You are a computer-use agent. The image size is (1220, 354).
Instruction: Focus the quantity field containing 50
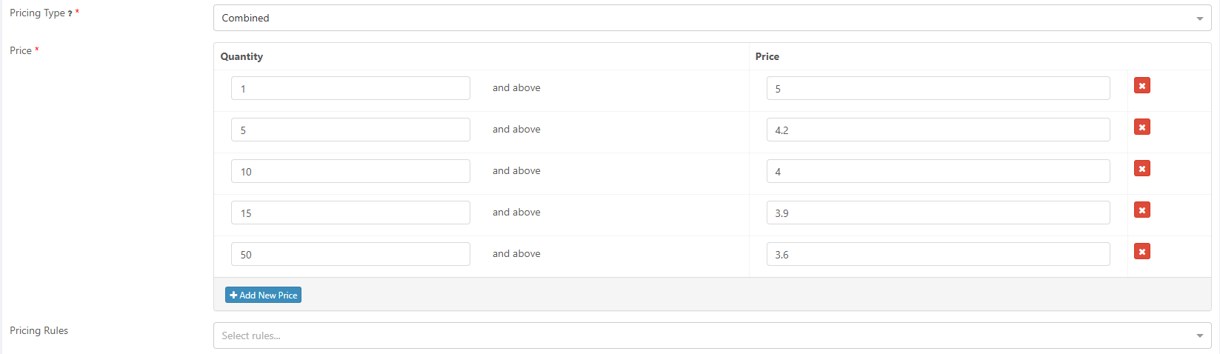tap(350, 254)
